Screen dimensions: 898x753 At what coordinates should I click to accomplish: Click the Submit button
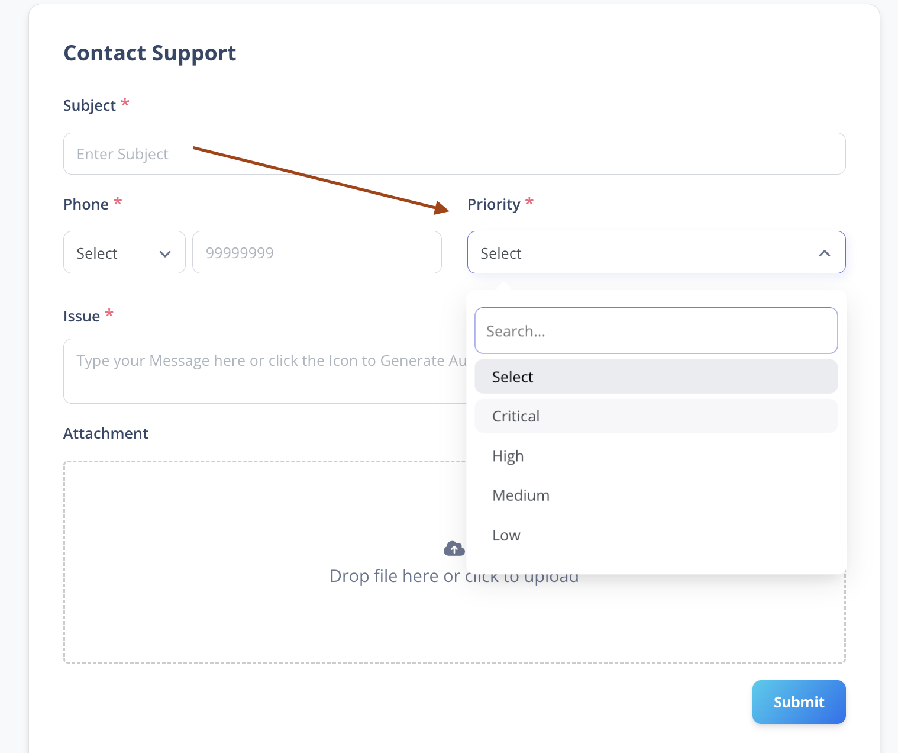click(x=799, y=702)
